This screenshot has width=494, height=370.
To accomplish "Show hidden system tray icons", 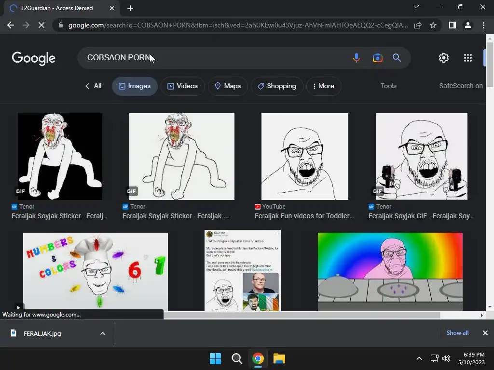I will click(419, 358).
